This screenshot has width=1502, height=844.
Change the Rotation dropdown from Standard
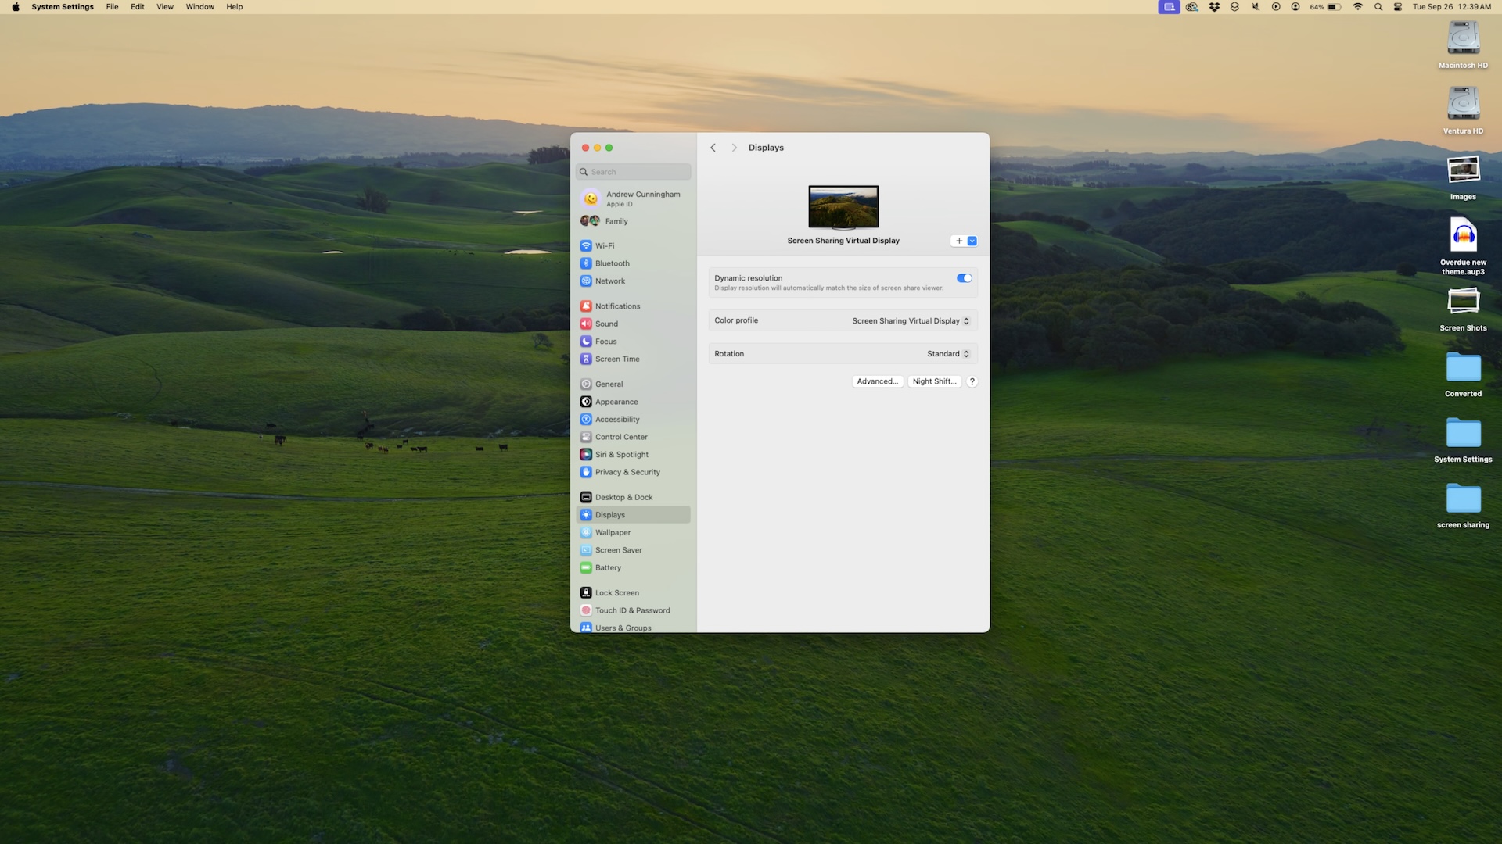[x=948, y=354]
